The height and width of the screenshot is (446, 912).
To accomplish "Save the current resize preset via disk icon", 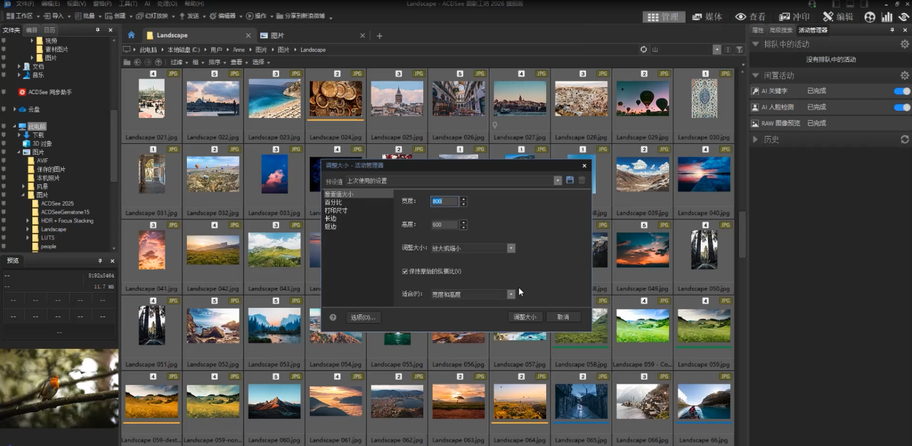I will pyautogui.click(x=570, y=181).
